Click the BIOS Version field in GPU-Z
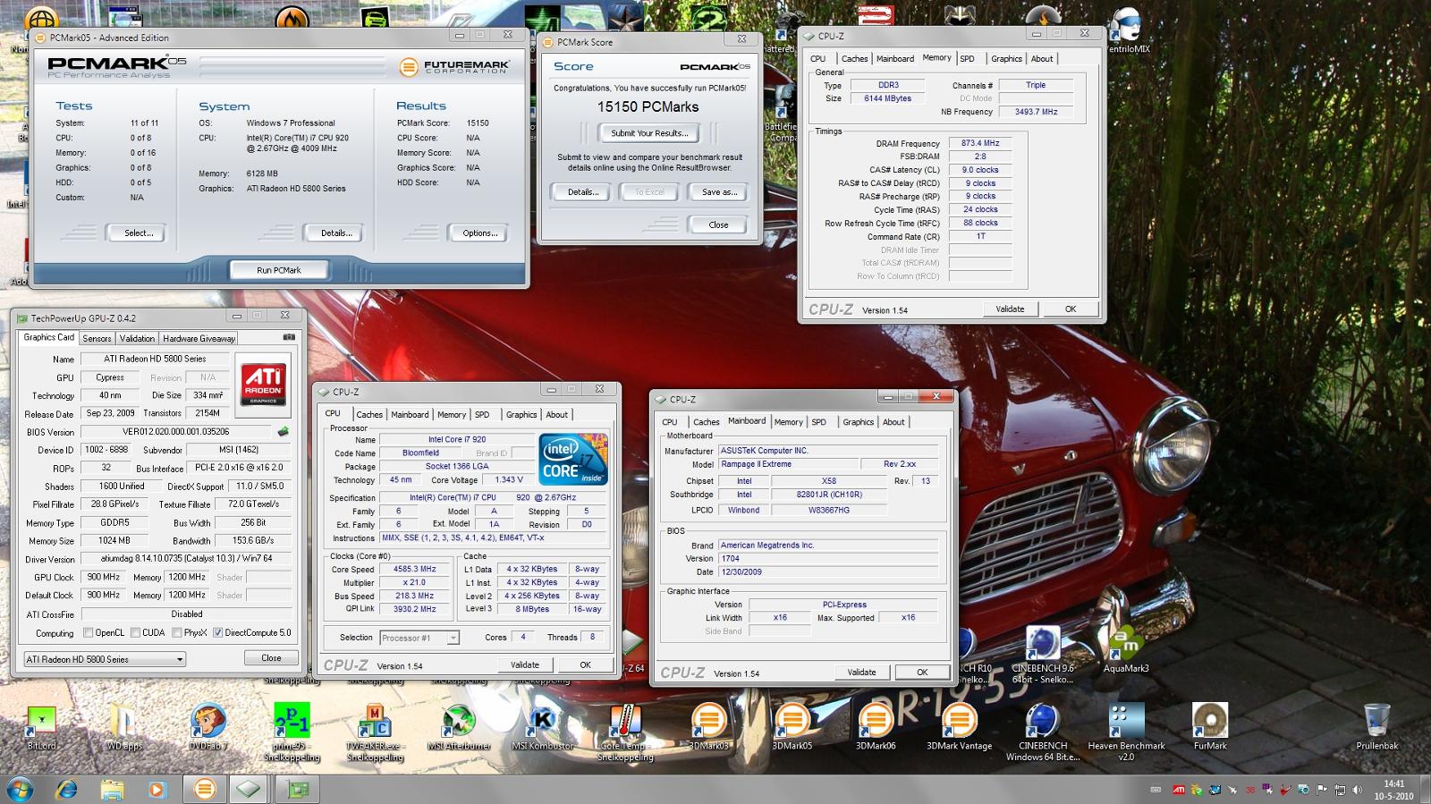This screenshot has height=804, width=1431. [176, 432]
